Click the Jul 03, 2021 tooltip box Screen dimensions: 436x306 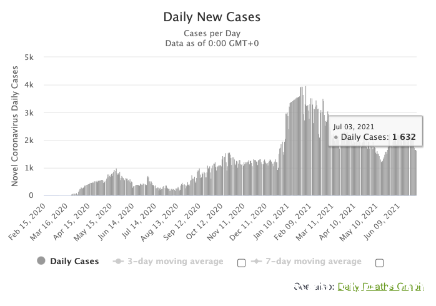click(375, 131)
